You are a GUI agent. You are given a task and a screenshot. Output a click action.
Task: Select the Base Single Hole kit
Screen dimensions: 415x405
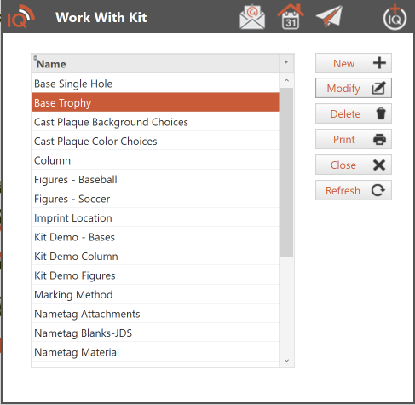tap(155, 84)
